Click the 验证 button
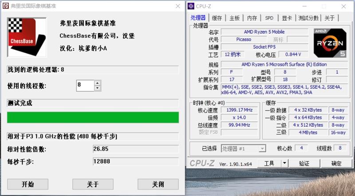The width and height of the screenshot is (355, 196). point(304,163)
